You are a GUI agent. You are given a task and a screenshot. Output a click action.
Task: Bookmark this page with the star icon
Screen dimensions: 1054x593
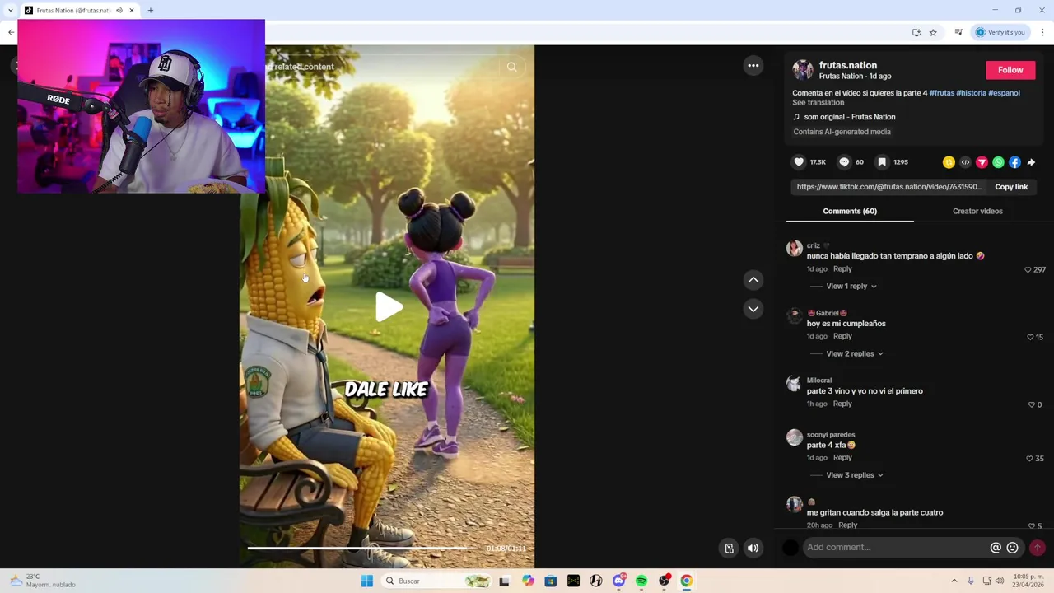click(x=933, y=32)
